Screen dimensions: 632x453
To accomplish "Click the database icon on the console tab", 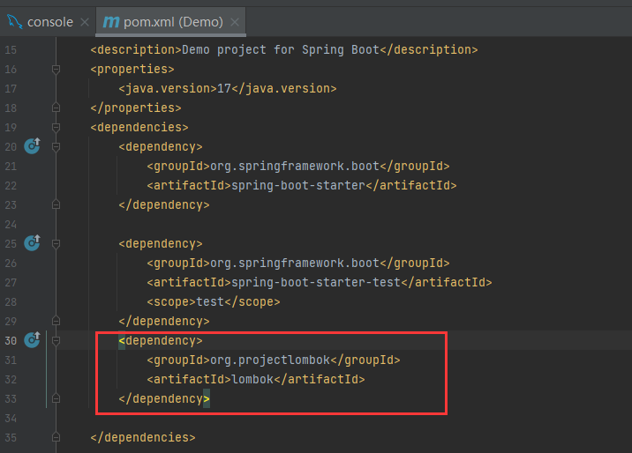I will pyautogui.click(x=14, y=21).
